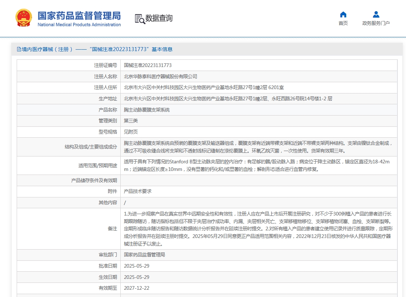Click the 附件 label
Viewport: 406px width, 297px height.
tap(113, 191)
